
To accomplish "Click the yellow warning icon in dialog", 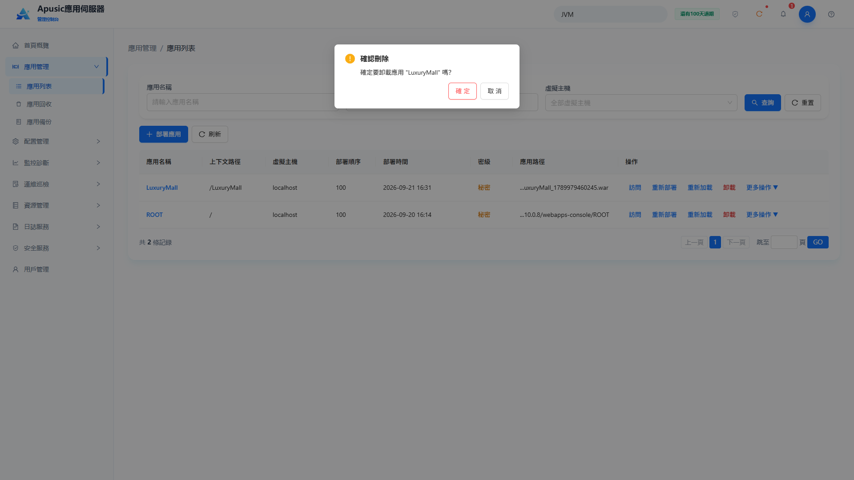I will 350,59.
